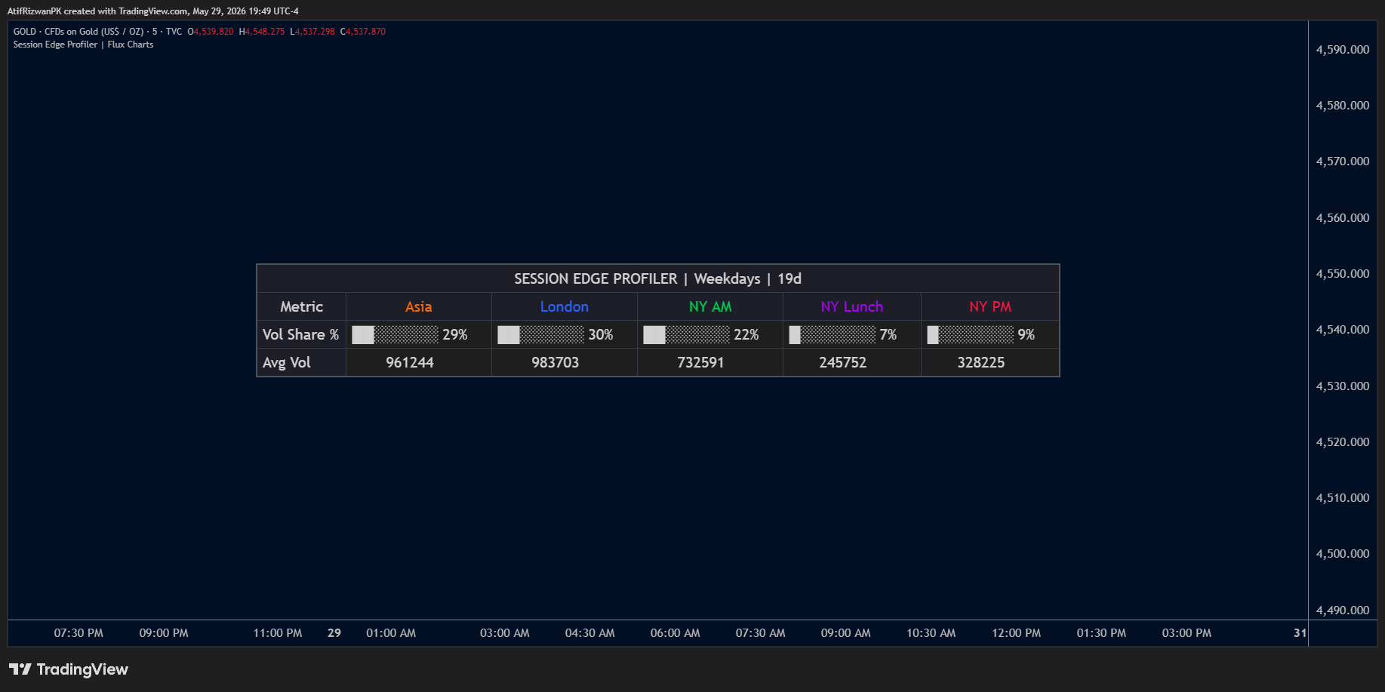Viewport: 1385px width, 692px height.
Task: Click the 11:00 PM time axis label
Action: 277,633
